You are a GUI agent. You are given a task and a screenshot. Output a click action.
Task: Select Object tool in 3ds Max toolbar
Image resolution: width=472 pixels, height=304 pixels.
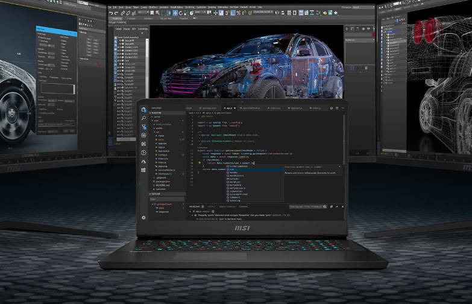coord(152,13)
